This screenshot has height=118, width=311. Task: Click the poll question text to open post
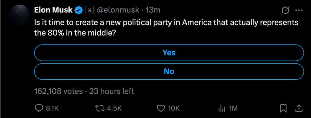tap(166, 28)
